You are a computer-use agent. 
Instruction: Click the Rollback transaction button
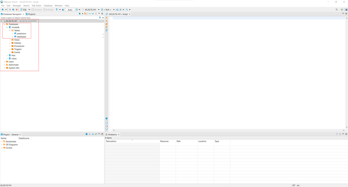(49, 9)
